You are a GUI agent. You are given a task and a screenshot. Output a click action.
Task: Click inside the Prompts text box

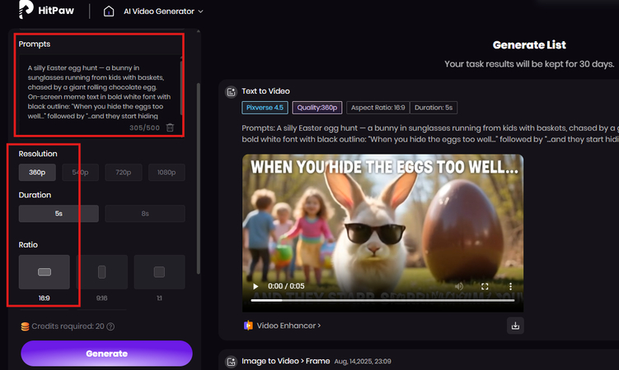click(100, 92)
